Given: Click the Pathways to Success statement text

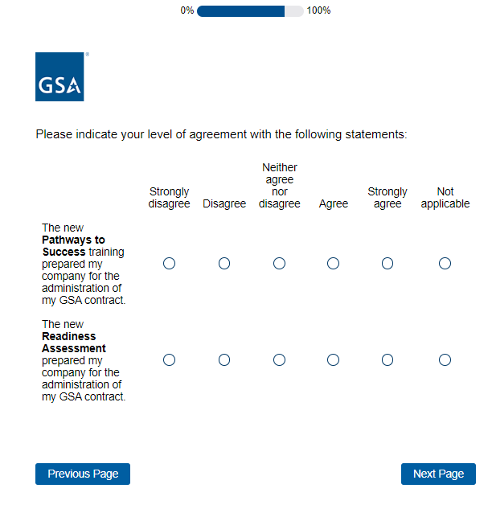Looking at the screenshot, I should tap(84, 264).
